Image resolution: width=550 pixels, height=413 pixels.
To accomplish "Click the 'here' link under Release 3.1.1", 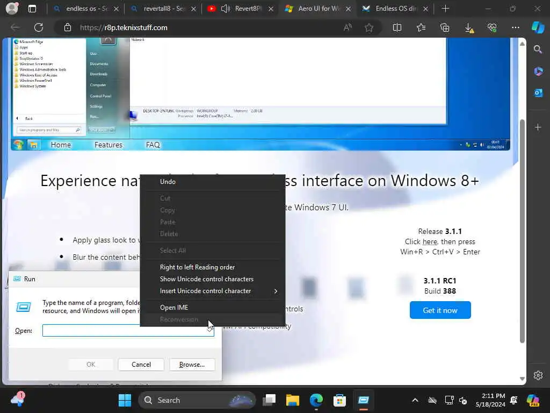I will pos(430,241).
